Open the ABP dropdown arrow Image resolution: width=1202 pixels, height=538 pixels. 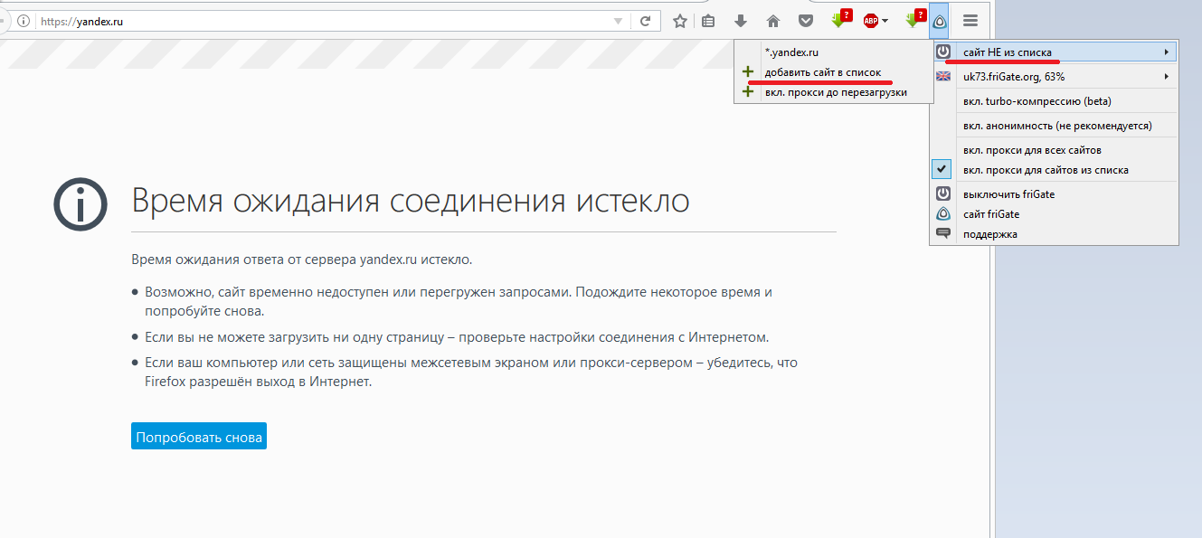(x=885, y=21)
